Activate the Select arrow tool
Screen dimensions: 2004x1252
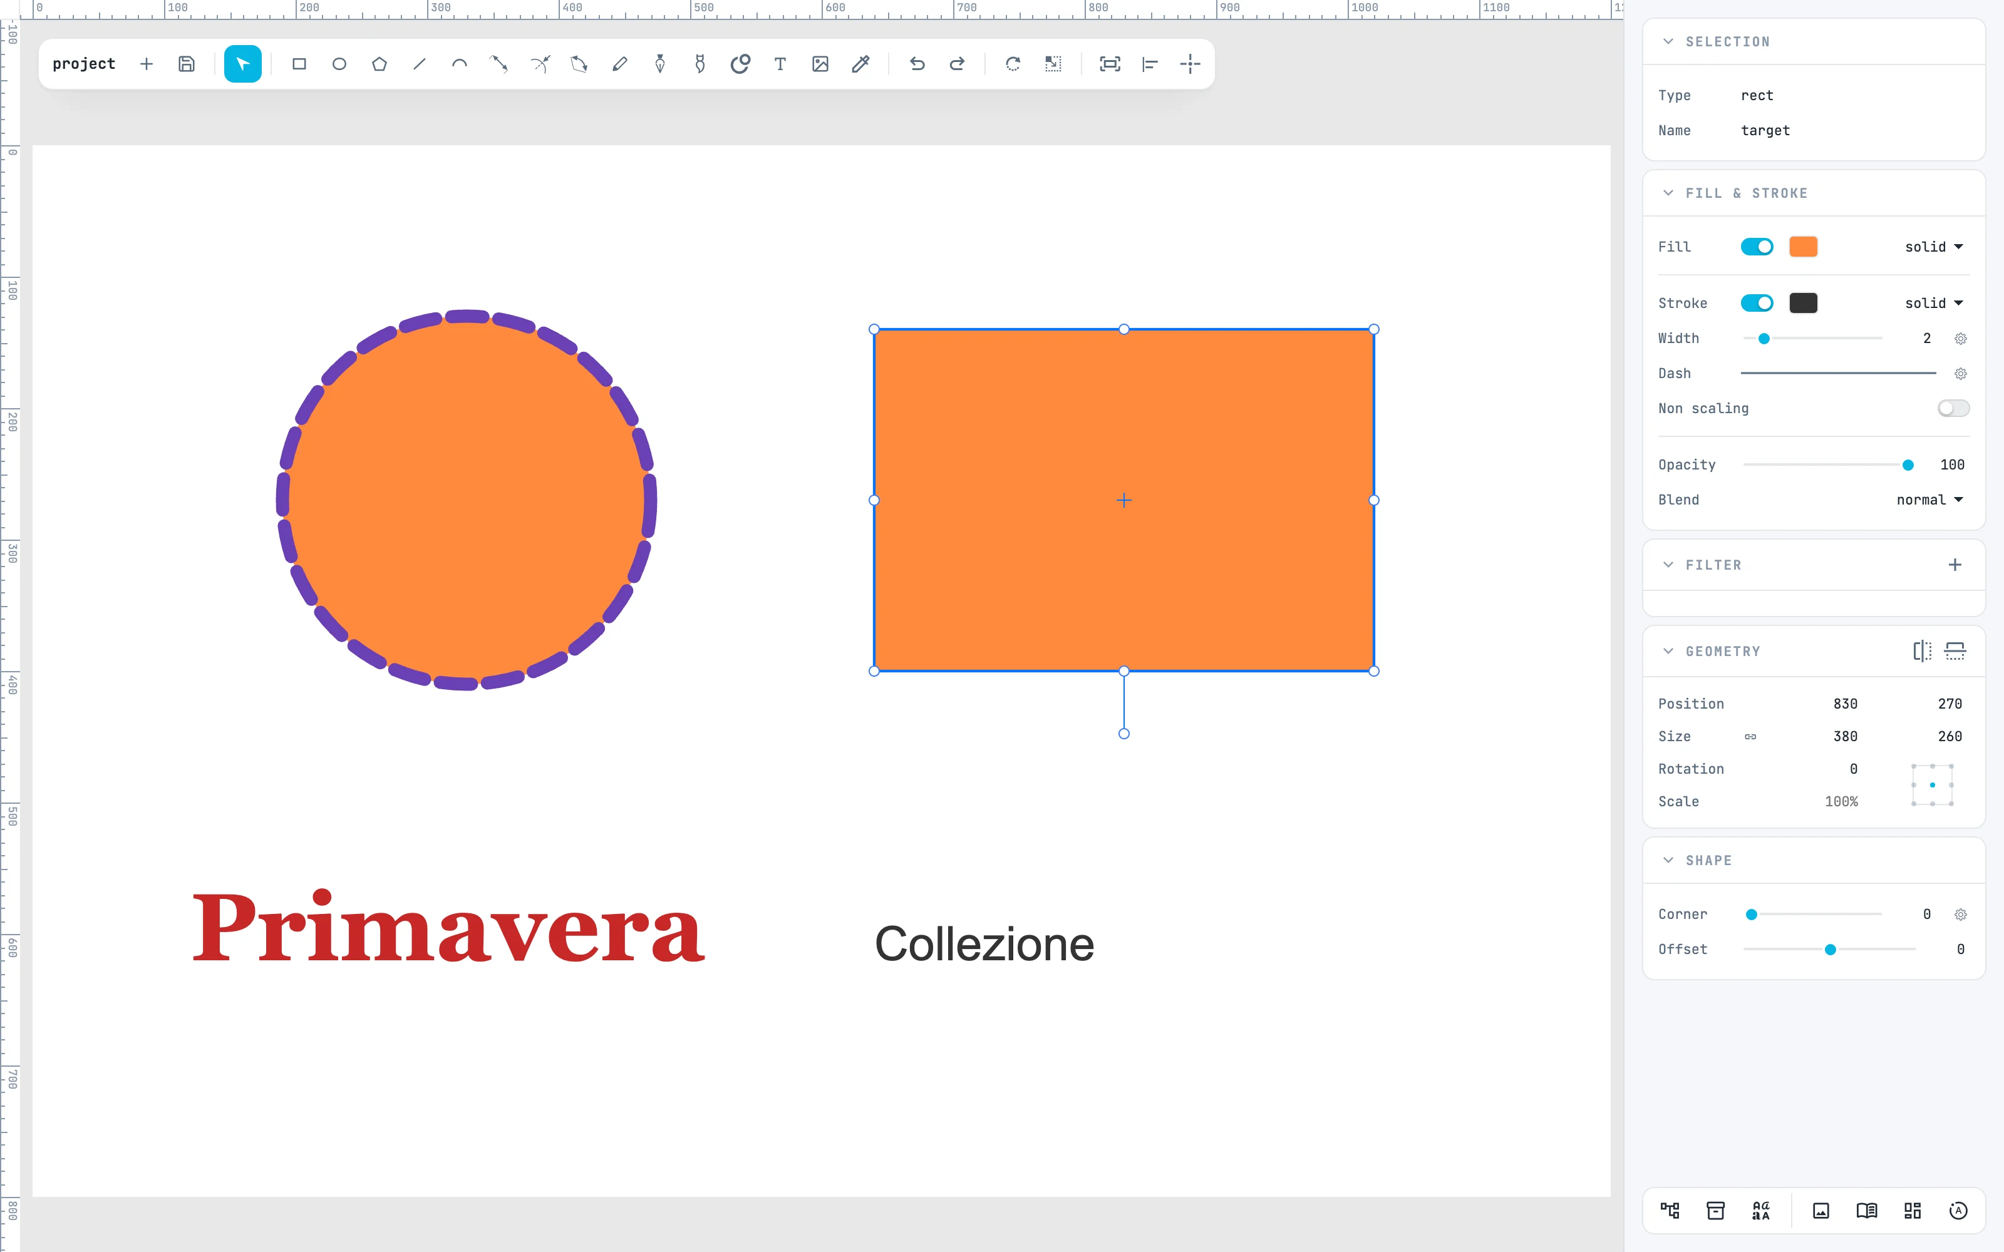242,64
